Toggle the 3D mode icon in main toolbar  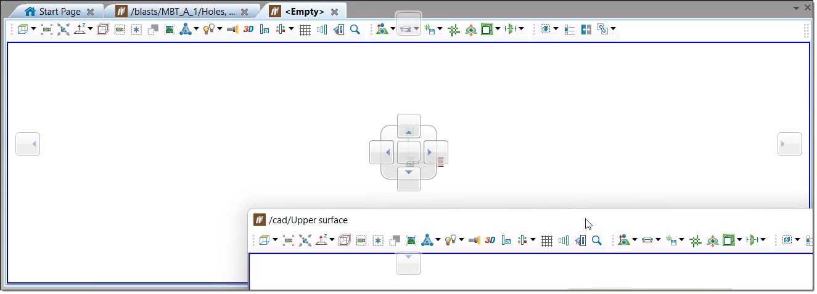coord(248,29)
